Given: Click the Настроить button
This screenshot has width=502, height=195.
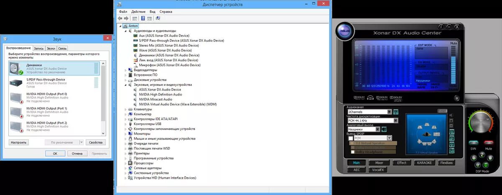Looking at the screenshot, I should coord(18,142).
